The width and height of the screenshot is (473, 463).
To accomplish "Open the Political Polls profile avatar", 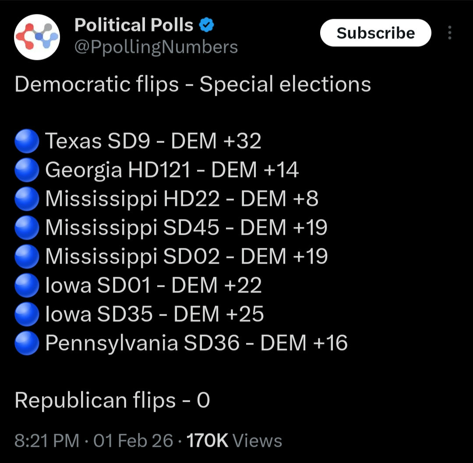I will [37, 37].
